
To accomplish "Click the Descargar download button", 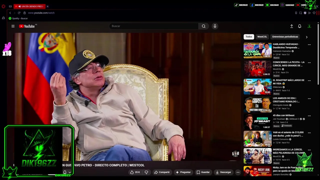I will [223, 172].
